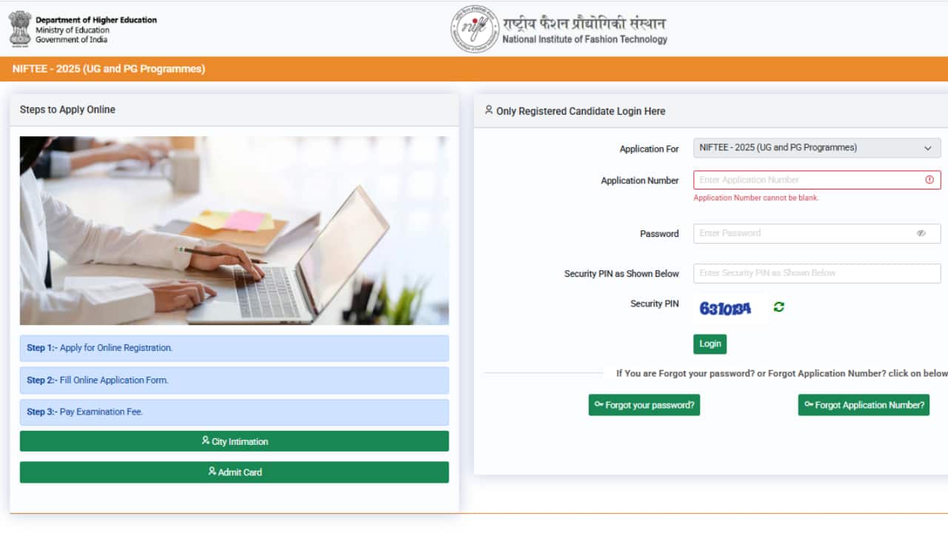Open the City Intimation button

coord(234,441)
